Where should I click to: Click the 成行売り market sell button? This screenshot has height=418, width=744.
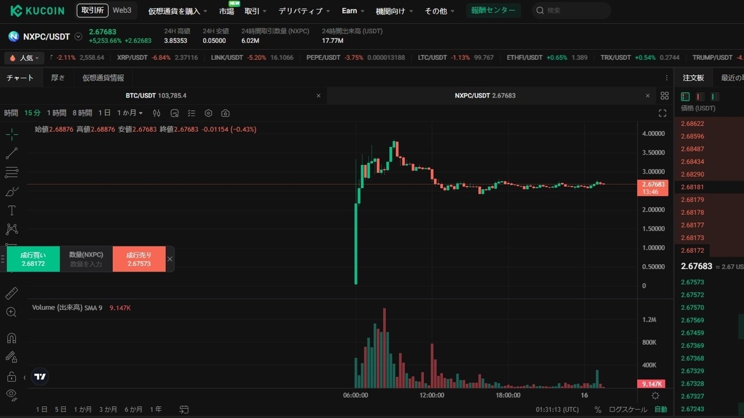[x=139, y=259]
